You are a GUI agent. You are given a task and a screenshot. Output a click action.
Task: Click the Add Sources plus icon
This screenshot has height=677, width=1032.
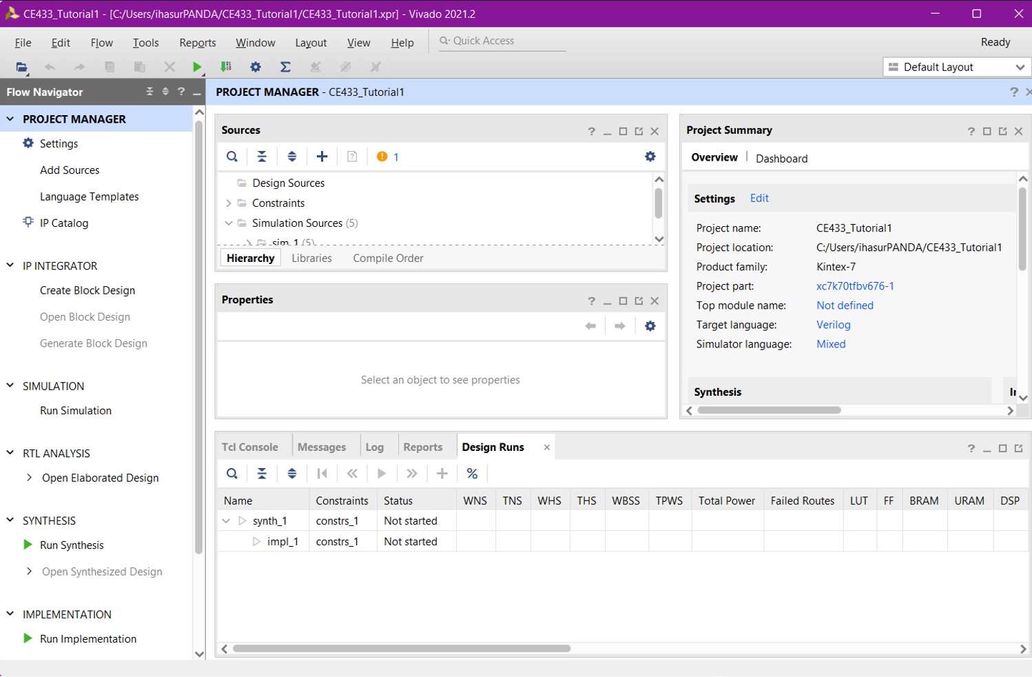(322, 156)
